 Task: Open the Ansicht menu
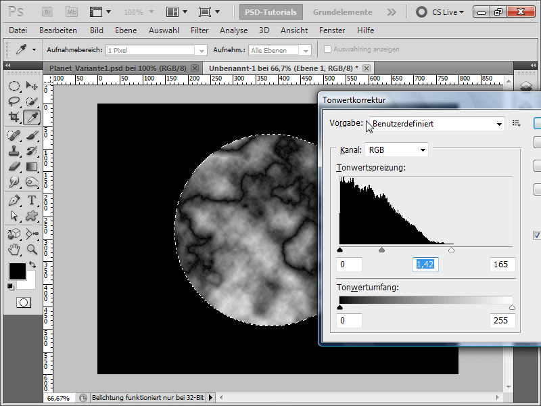click(294, 30)
